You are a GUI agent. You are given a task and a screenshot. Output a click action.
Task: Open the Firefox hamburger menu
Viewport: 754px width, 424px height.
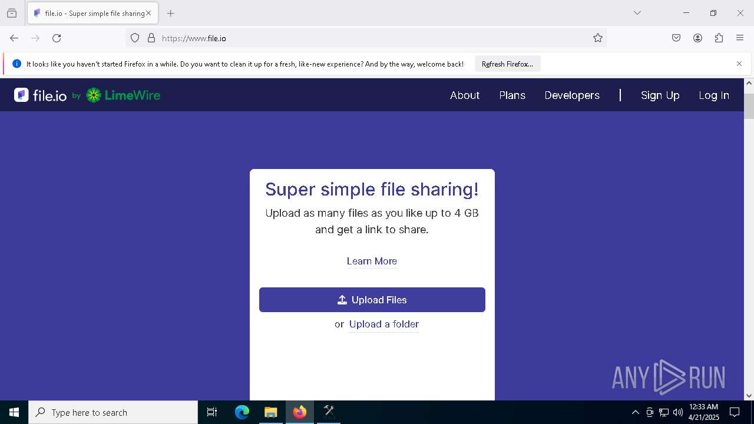740,38
